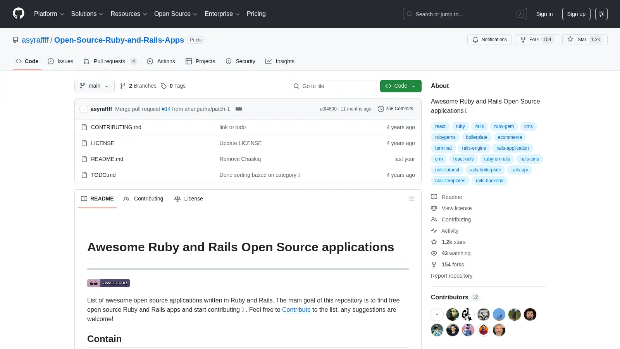Screen dimensions: 620x349
Task: Expand the Open Source menu
Action: 176,14
